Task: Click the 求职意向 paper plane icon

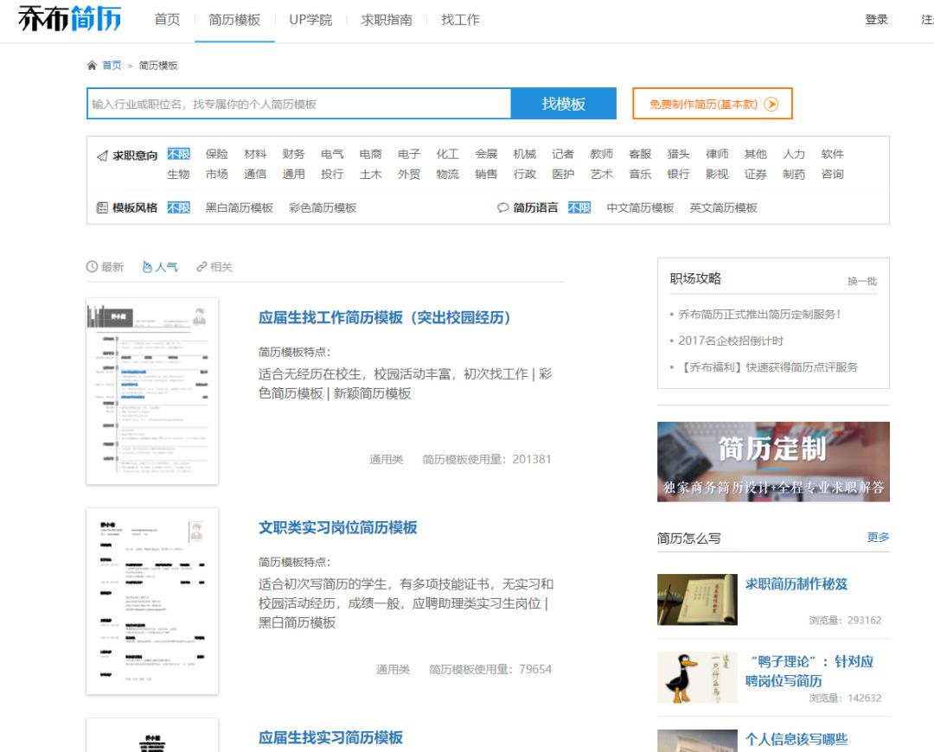Action: [x=102, y=156]
